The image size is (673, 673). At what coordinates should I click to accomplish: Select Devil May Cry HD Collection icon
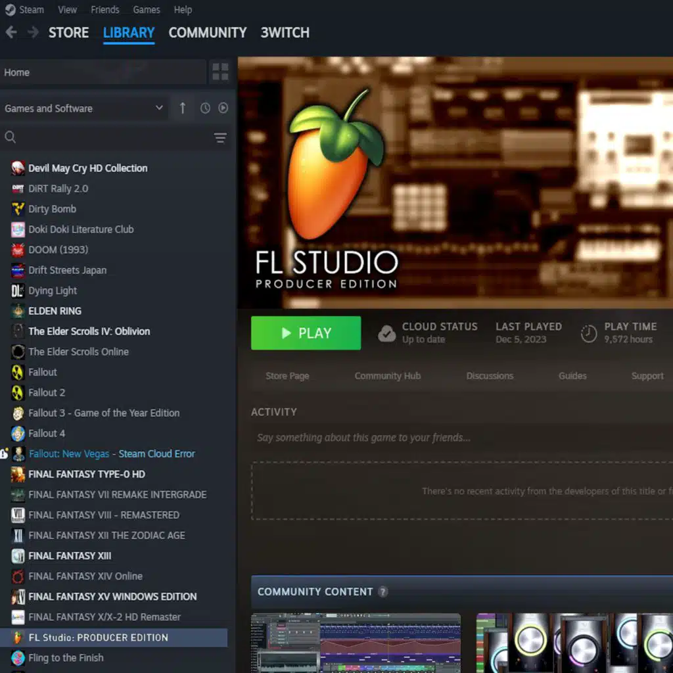click(18, 168)
